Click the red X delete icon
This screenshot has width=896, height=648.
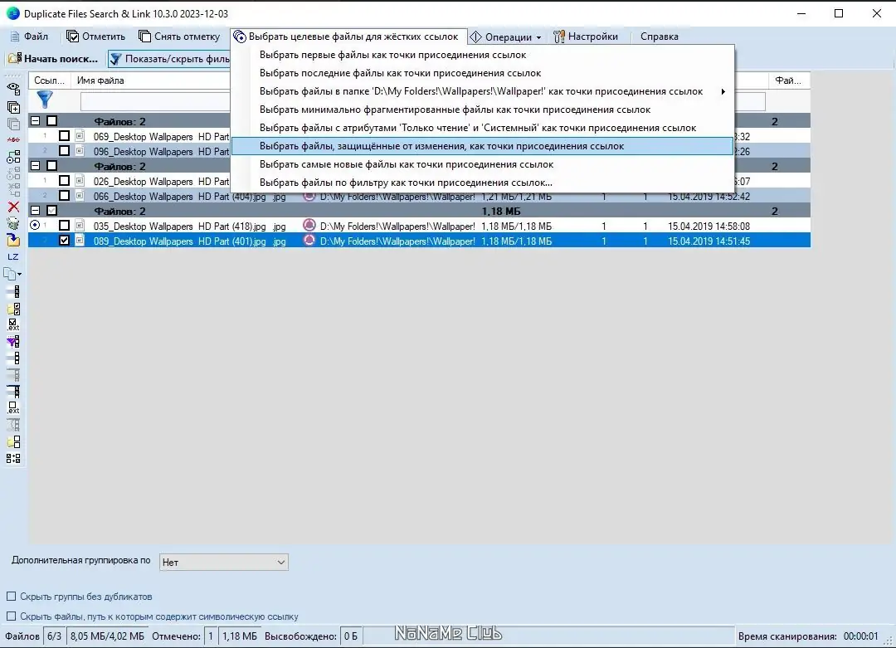click(x=13, y=207)
